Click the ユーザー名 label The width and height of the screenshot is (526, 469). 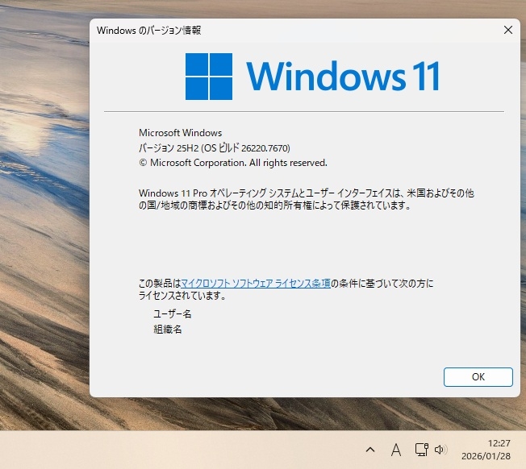coord(173,314)
